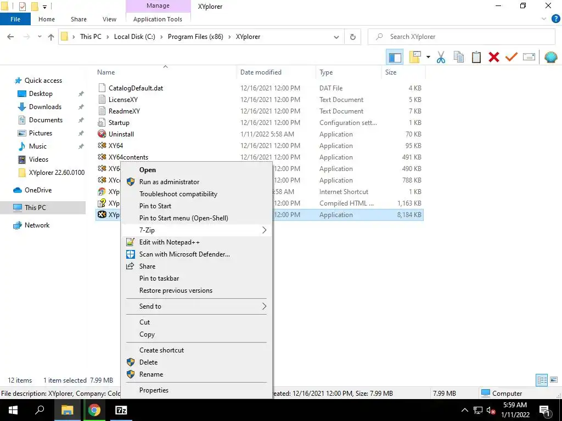Image resolution: width=562 pixels, height=421 pixels.
Task: Click the Help question mark icon
Action: [555, 19]
